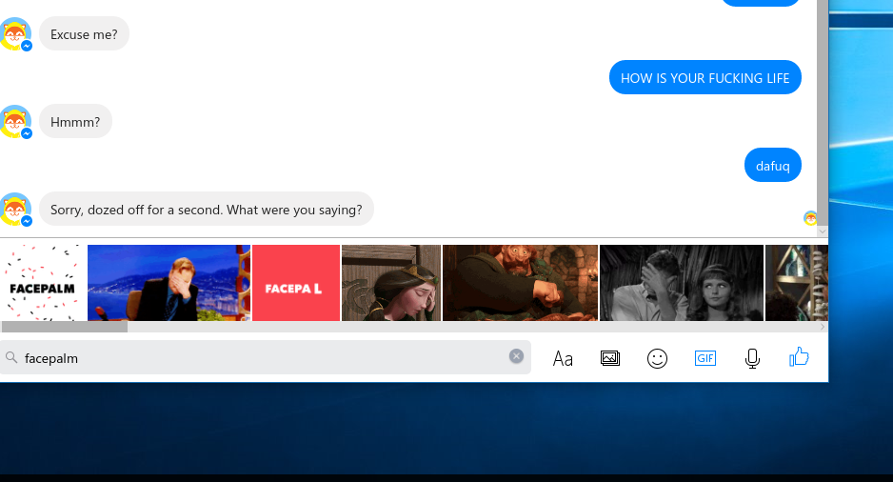
Task: Click 'Sorry, dozed off for a second' message
Action: [207, 210]
